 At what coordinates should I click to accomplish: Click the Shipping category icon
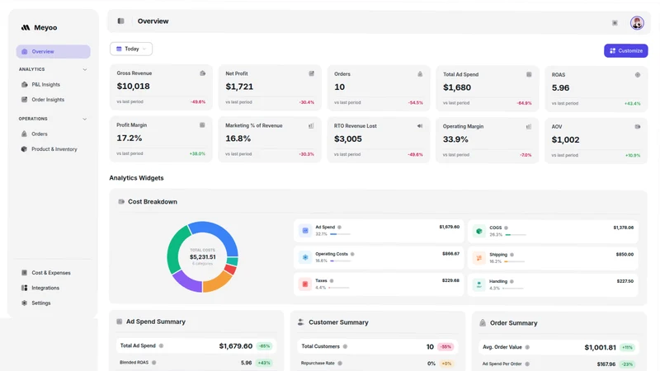[479, 258]
